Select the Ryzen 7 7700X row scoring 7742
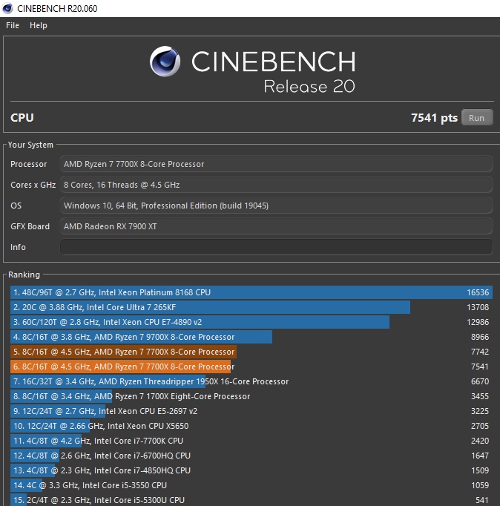Screen dimensions: 500x506 (x=251, y=352)
